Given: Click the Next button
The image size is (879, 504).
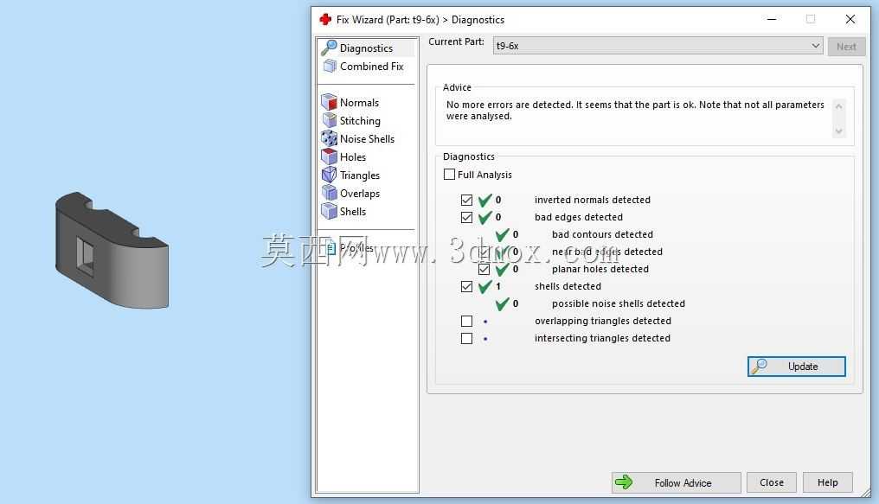Looking at the screenshot, I should pos(846,47).
